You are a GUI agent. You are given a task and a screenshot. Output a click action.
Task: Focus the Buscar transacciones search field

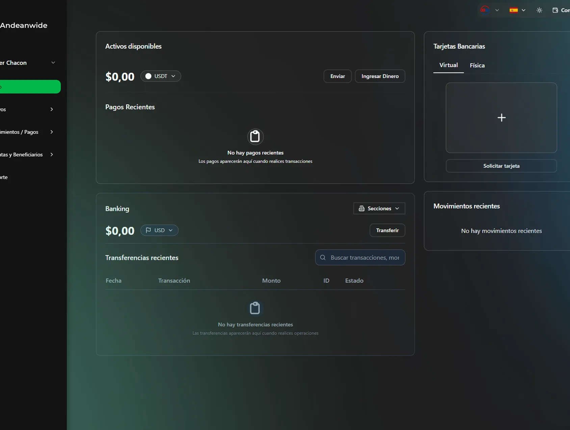(365, 257)
